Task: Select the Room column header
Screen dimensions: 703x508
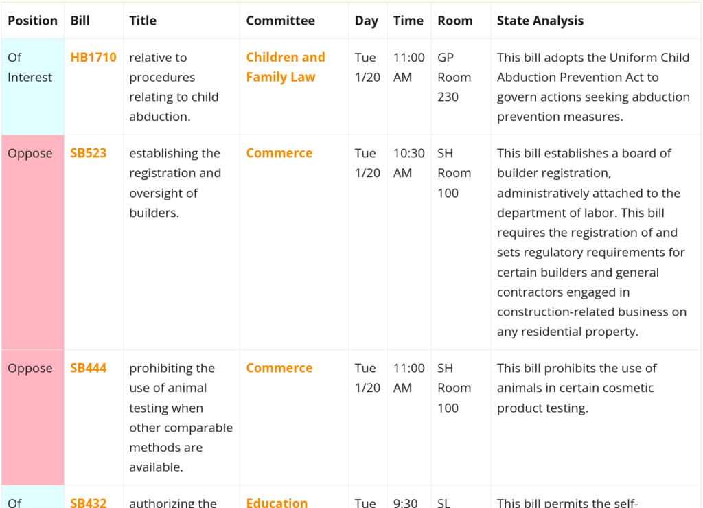Action: (x=455, y=21)
